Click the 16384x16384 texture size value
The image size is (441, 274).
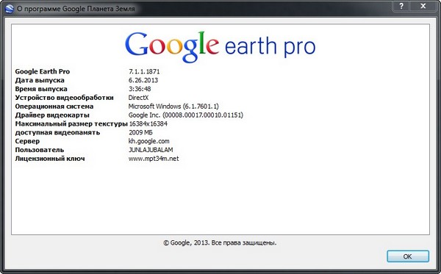[x=148, y=123]
